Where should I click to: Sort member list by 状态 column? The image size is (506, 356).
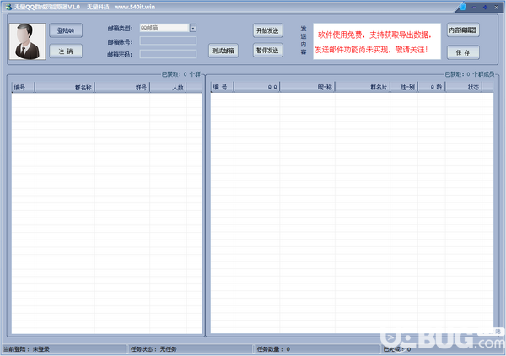point(464,87)
